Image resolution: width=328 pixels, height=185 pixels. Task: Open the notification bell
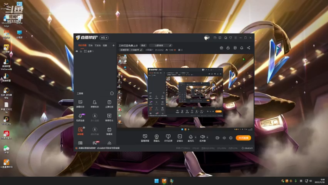(x=241, y=48)
